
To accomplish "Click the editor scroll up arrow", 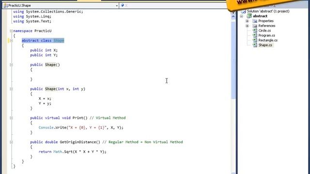I will [x=233, y=17].
